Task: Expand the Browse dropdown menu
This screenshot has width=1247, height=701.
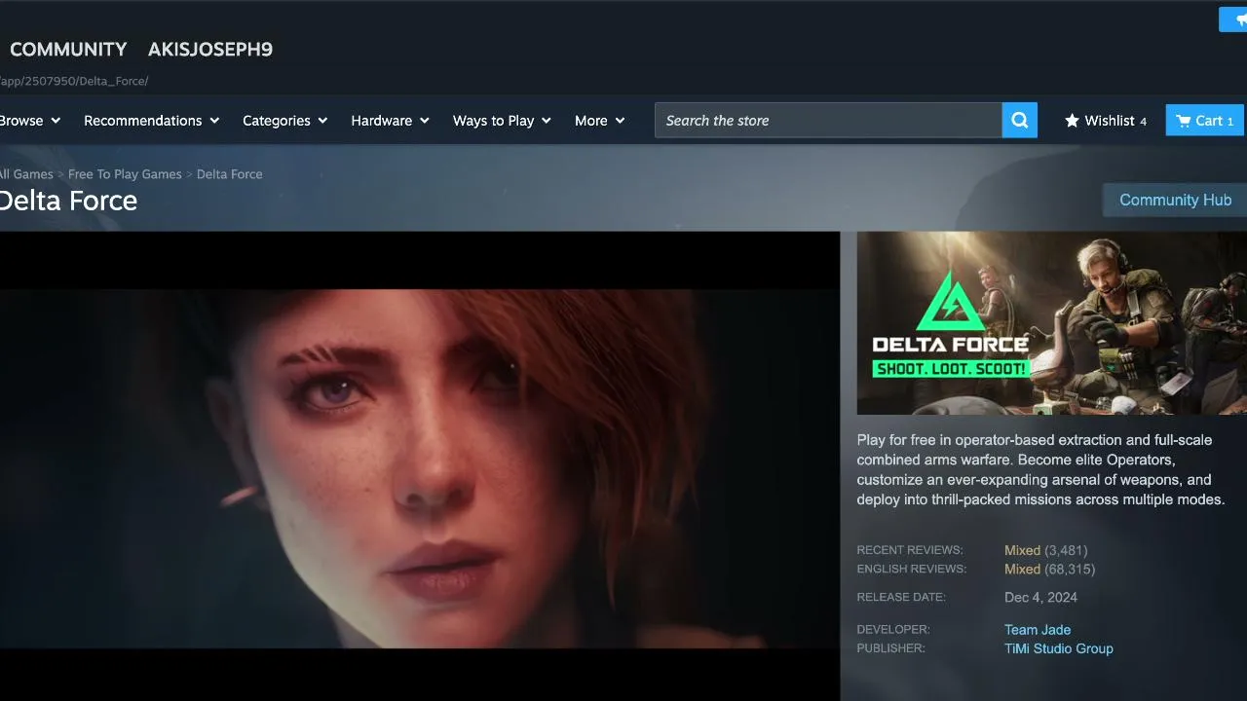Action: (29, 121)
